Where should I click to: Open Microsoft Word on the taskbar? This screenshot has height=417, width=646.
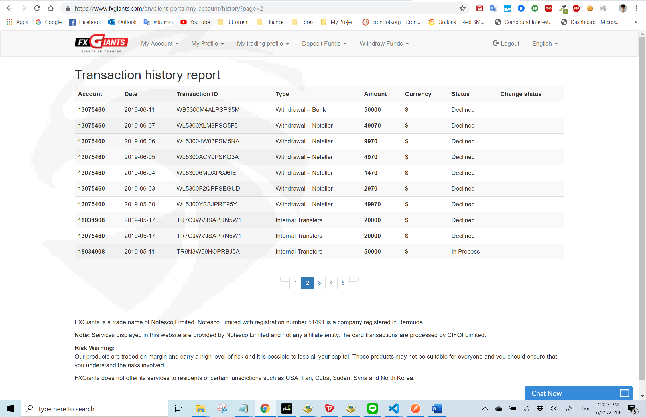[x=437, y=408]
